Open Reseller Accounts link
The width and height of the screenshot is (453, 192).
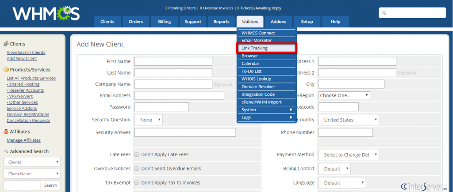(25, 90)
